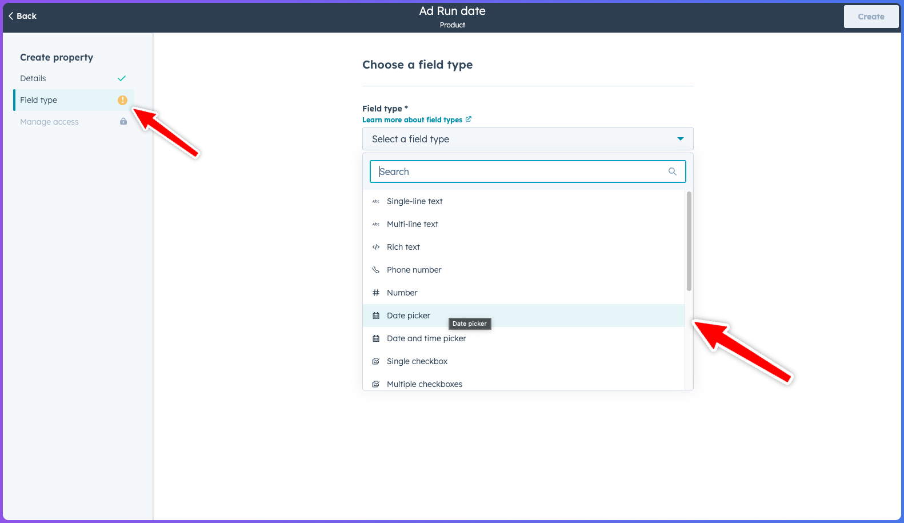This screenshot has height=523, width=904.
Task: Click the Abc icon beside Single-line text
Action: [376, 201]
